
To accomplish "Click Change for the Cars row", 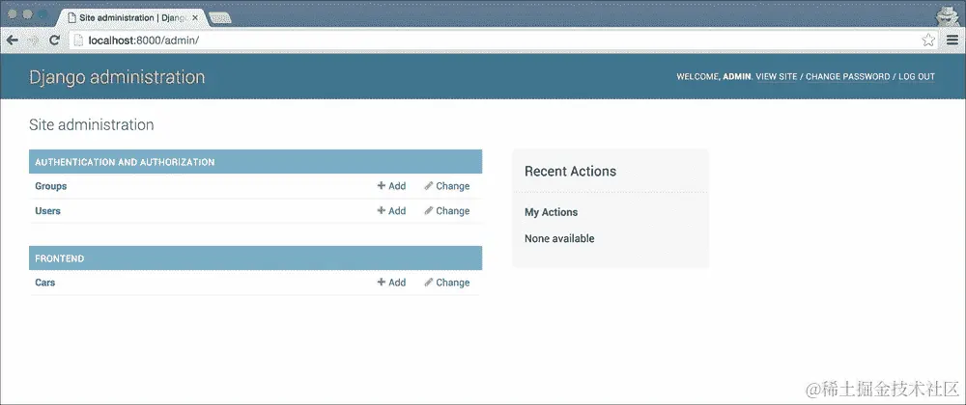I will click(446, 283).
